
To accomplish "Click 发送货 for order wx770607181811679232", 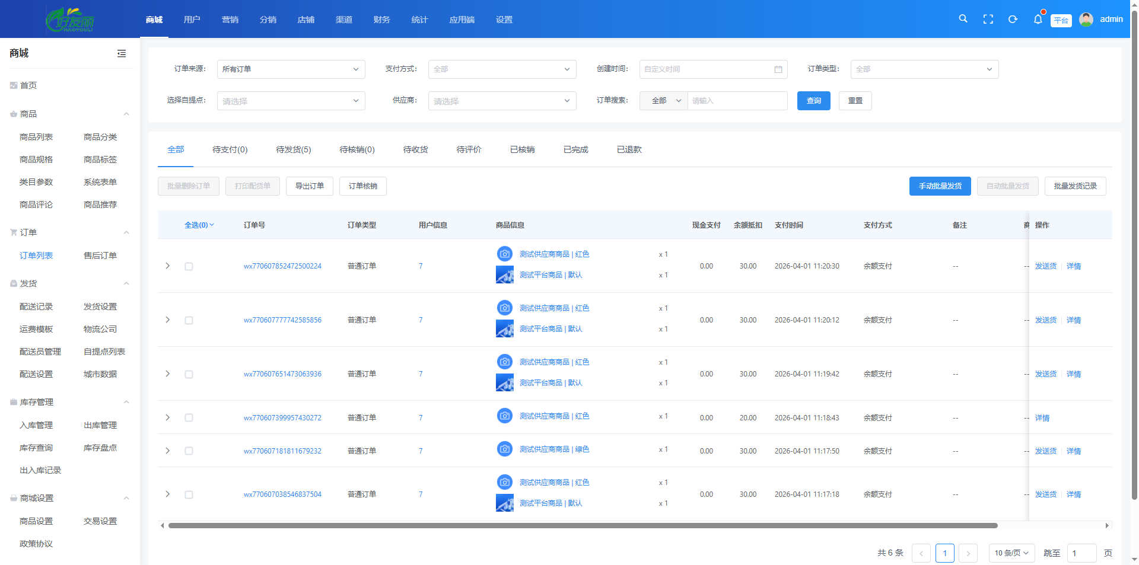I will click(x=1045, y=451).
